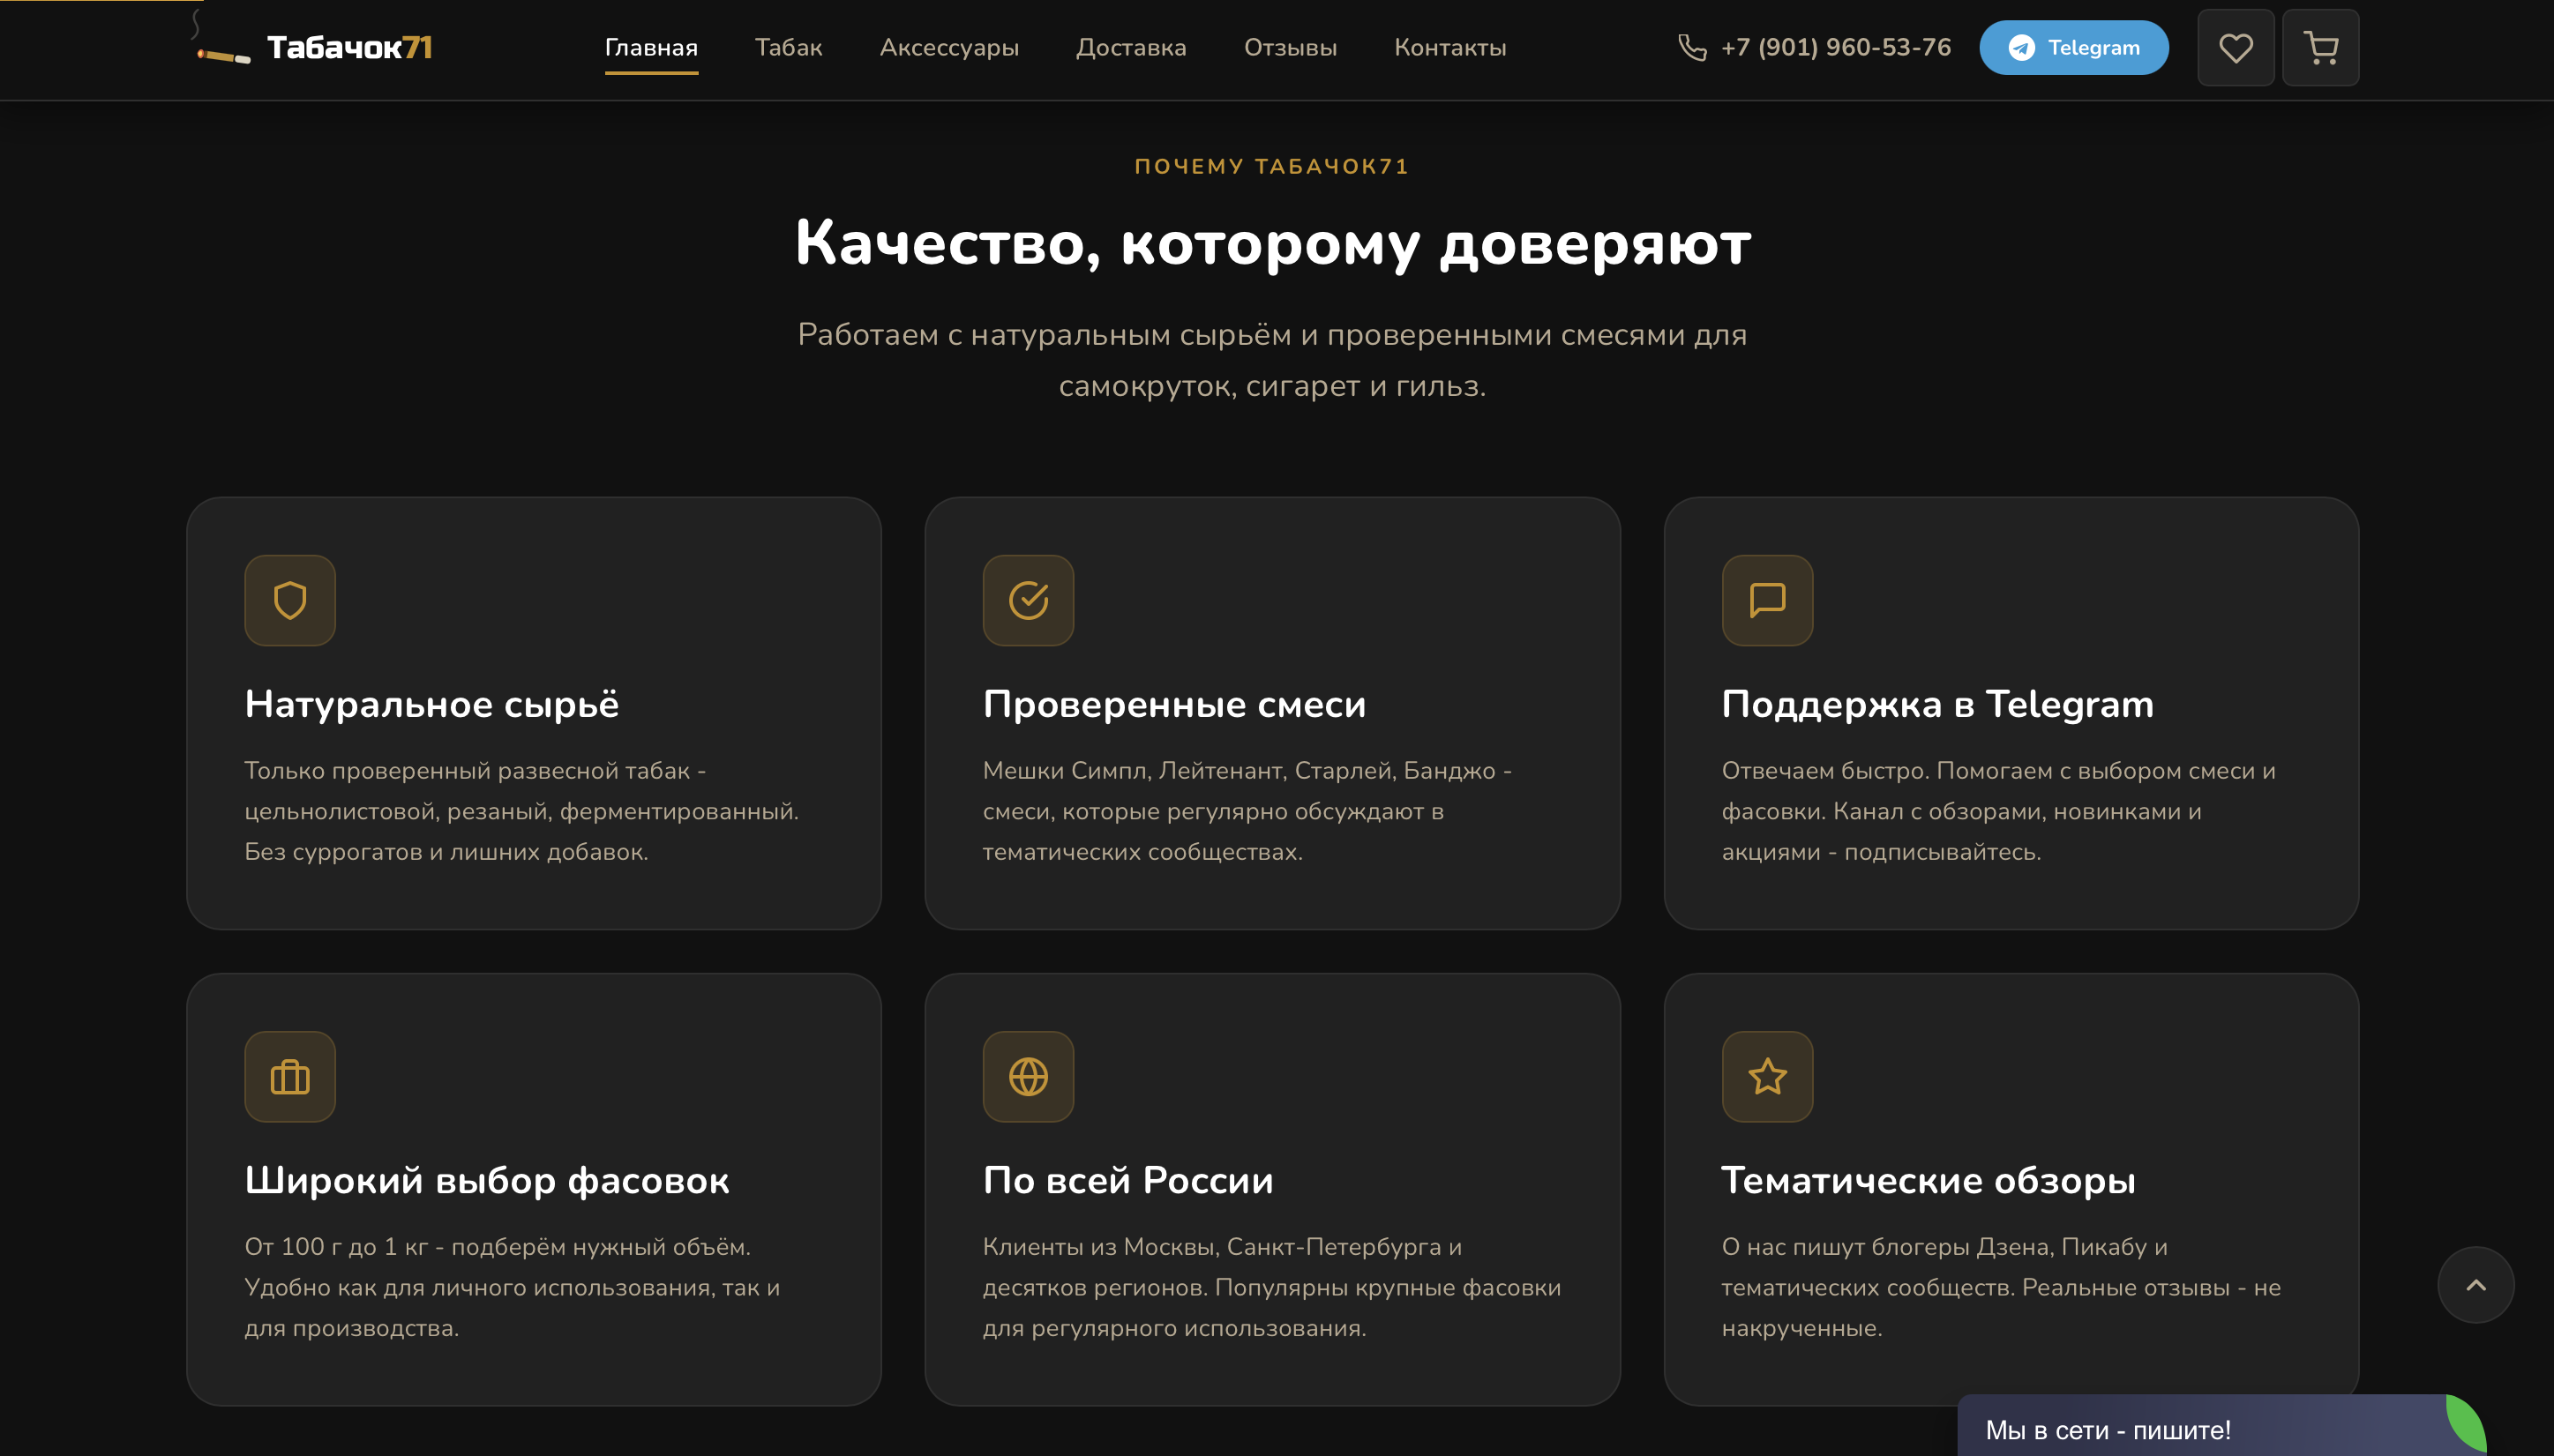Click the phone handset icon
This screenshot has height=1456, width=2554.
click(1692, 47)
